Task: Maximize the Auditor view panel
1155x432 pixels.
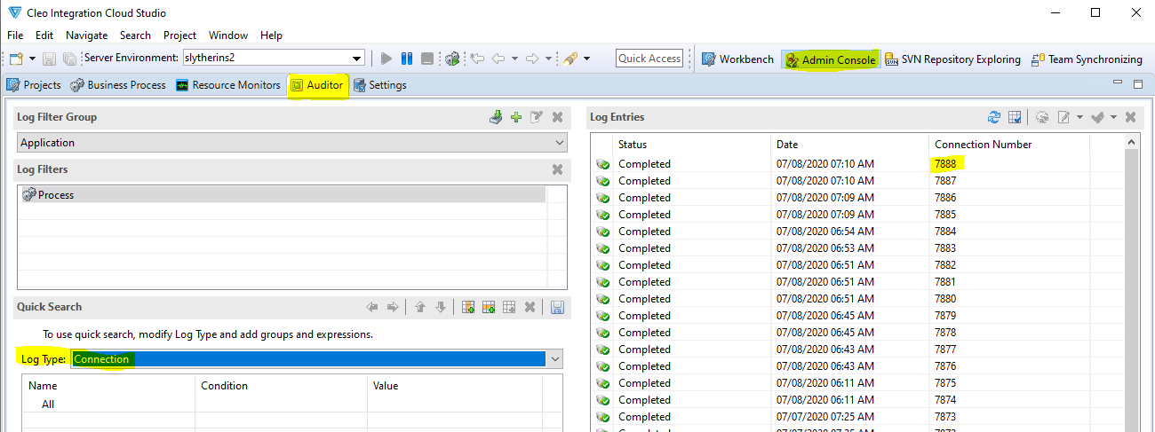Action: point(1138,83)
